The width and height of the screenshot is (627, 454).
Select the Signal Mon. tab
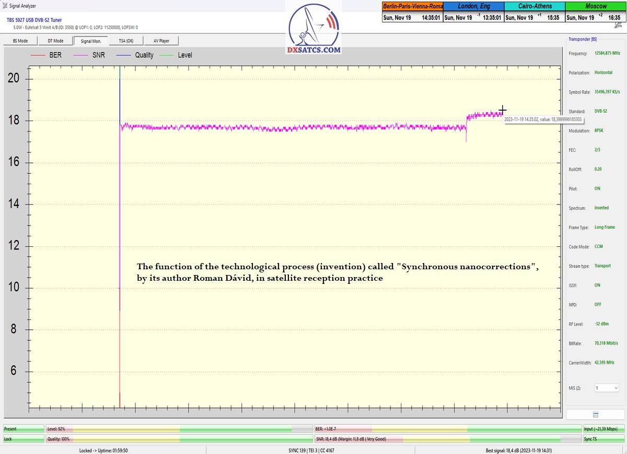tap(90, 41)
